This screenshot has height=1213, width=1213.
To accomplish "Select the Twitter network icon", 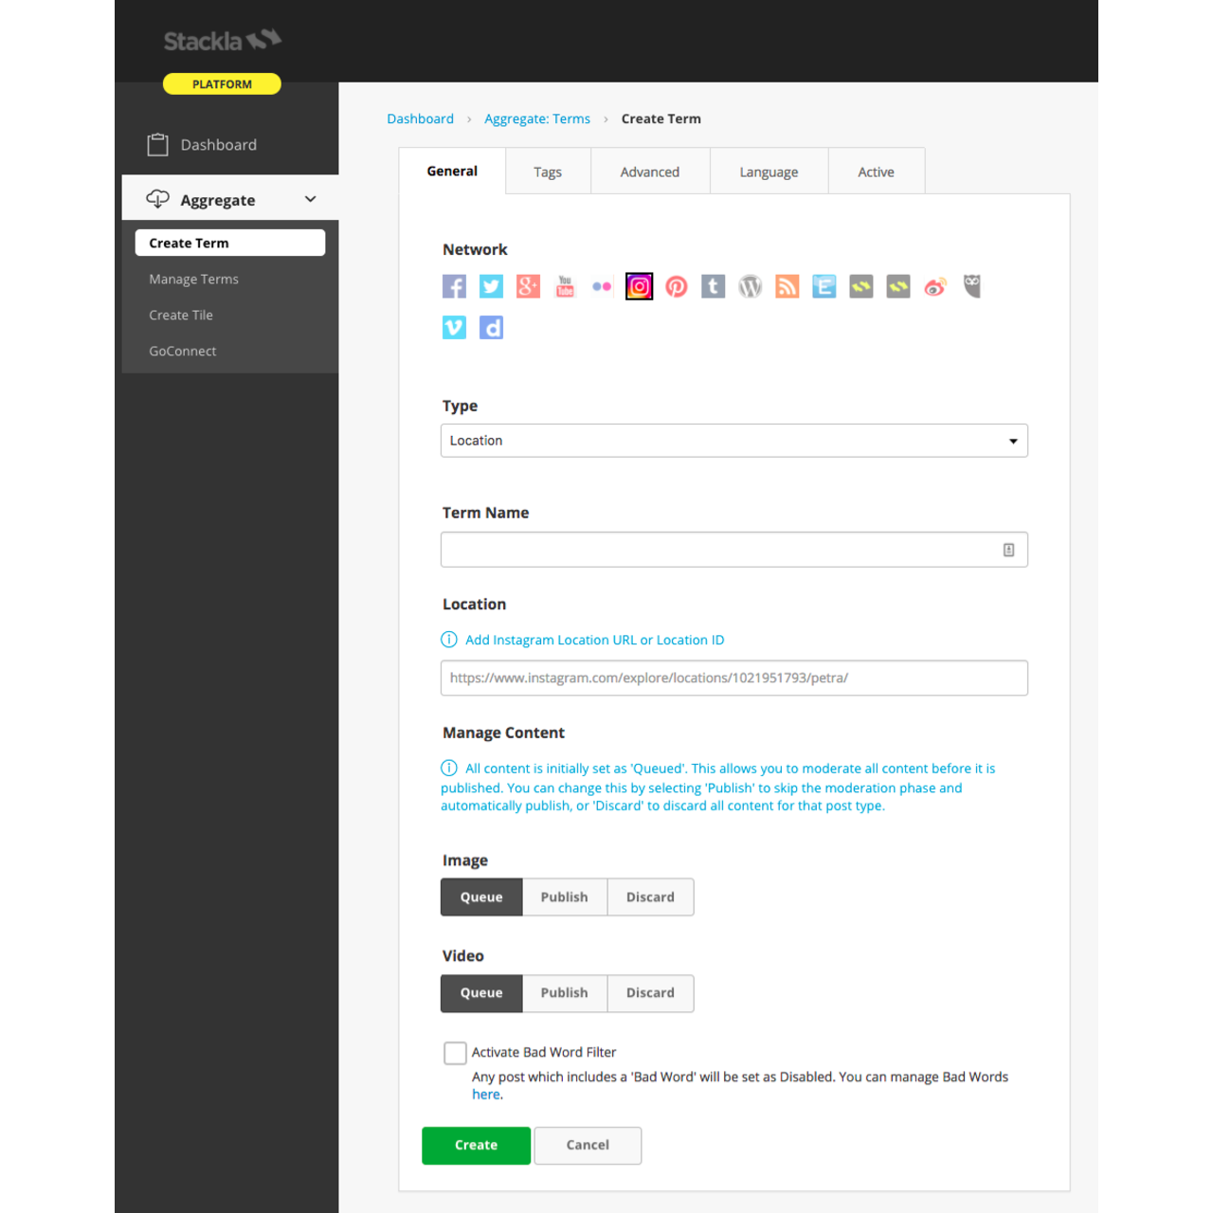I will (x=491, y=286).
